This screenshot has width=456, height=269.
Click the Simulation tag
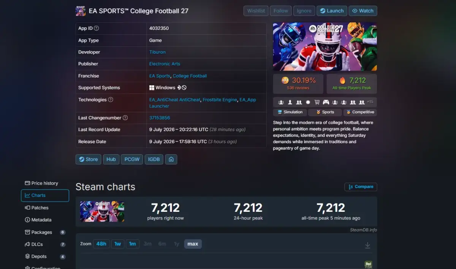tap(290, 112)
